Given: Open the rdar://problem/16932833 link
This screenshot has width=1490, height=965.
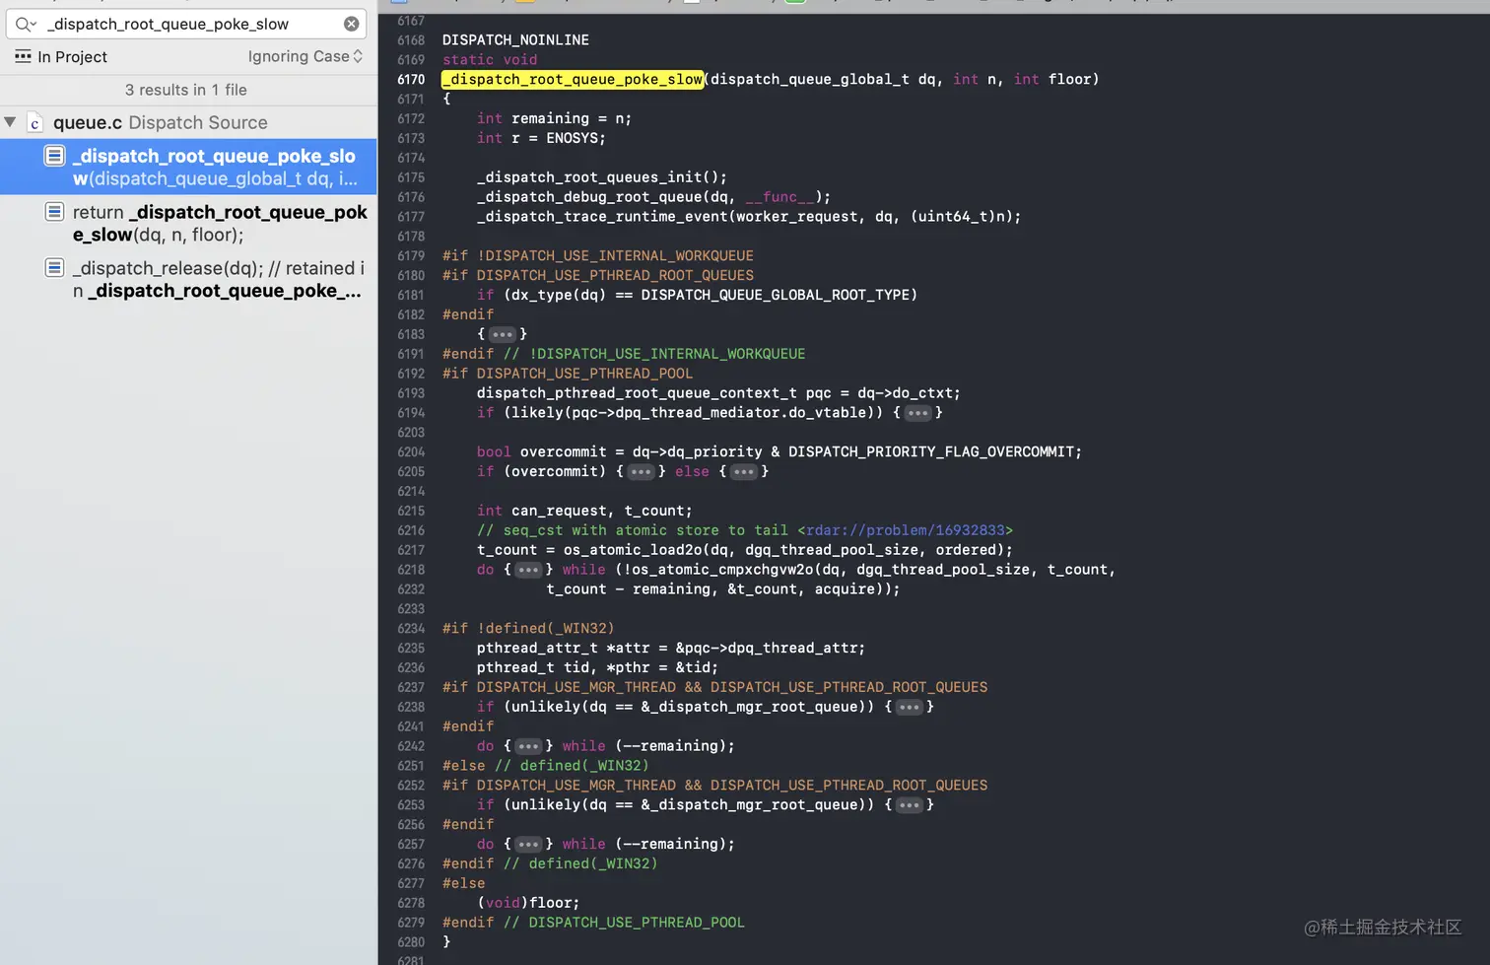Looking at the screenshot, I should pos(909,530).
